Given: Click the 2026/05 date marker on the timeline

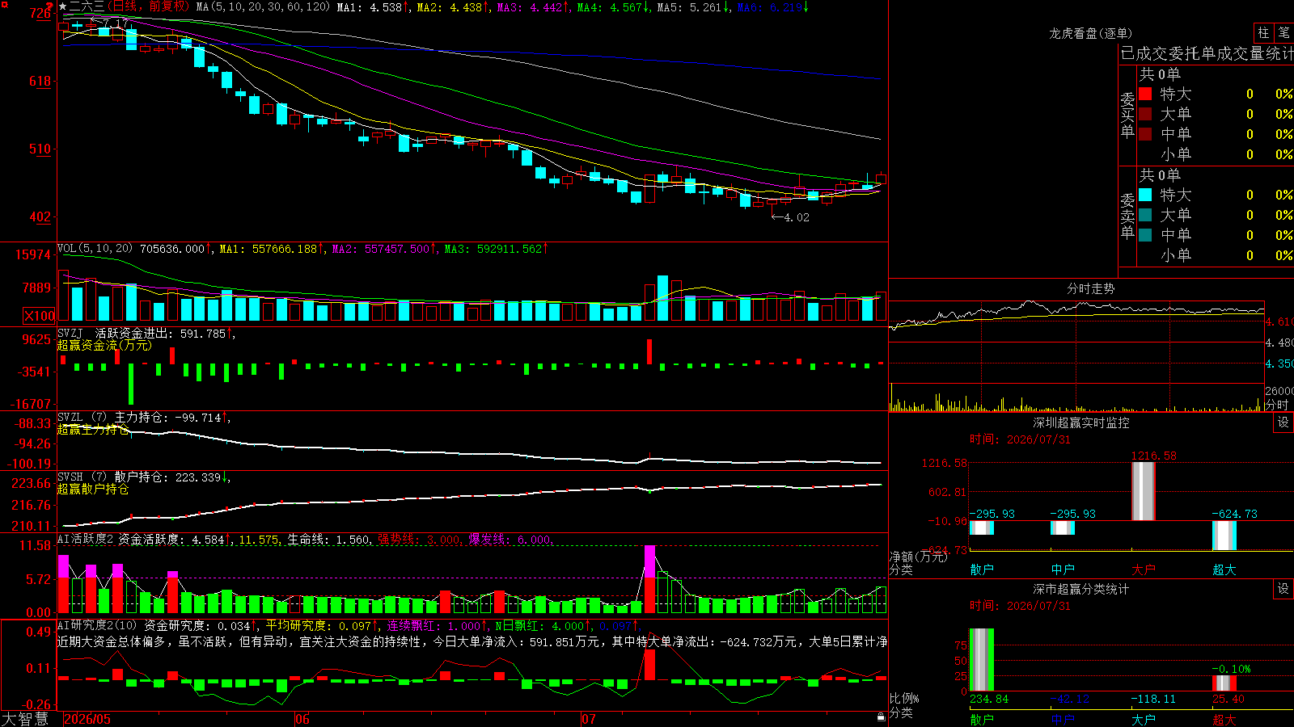Looking at the screenshot, I should (x=87, y=719).
